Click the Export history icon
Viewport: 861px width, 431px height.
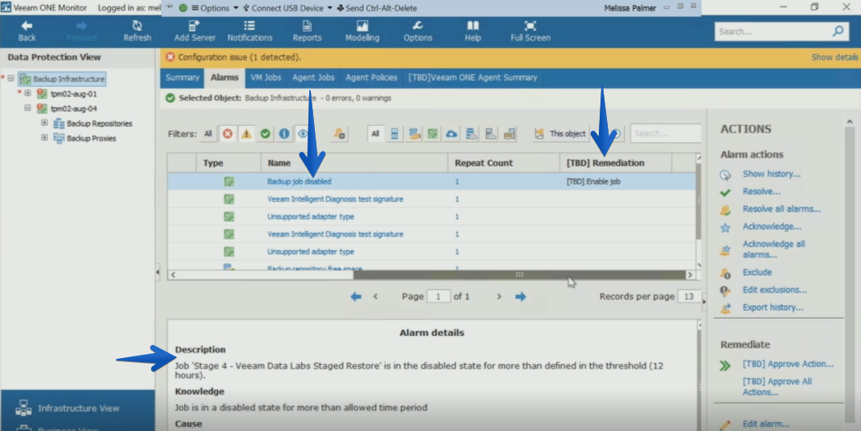coord(725,308)
